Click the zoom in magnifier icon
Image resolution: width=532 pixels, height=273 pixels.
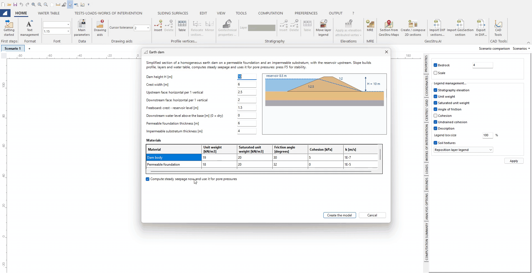[40, 4]
